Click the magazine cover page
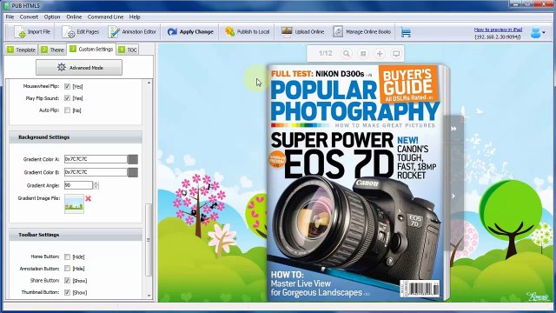556x313 pixels. pos(355,183)
